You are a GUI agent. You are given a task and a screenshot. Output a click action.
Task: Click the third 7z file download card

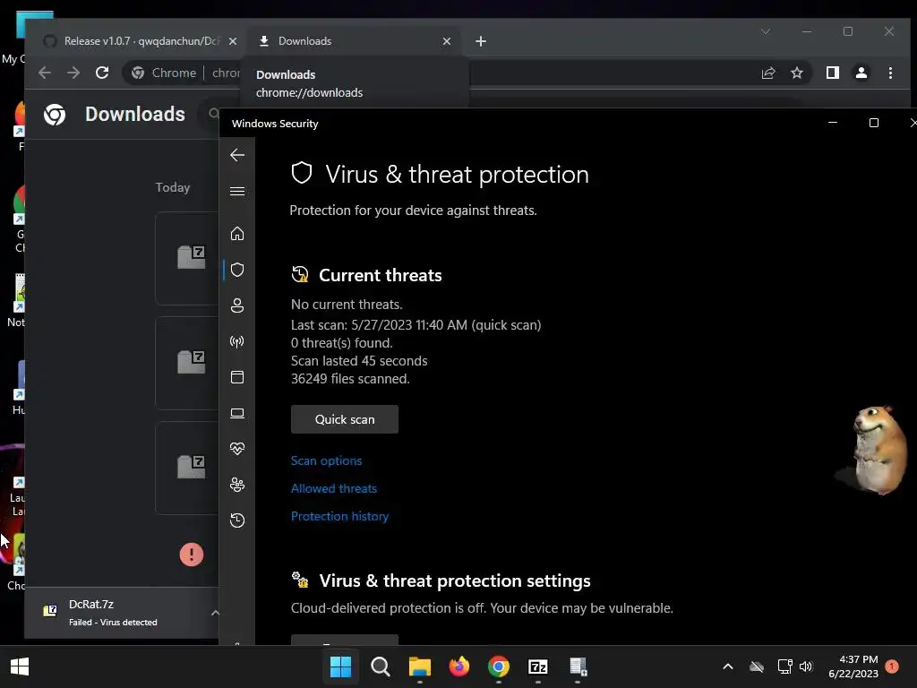pyautogui.click(x=187, y=468)
